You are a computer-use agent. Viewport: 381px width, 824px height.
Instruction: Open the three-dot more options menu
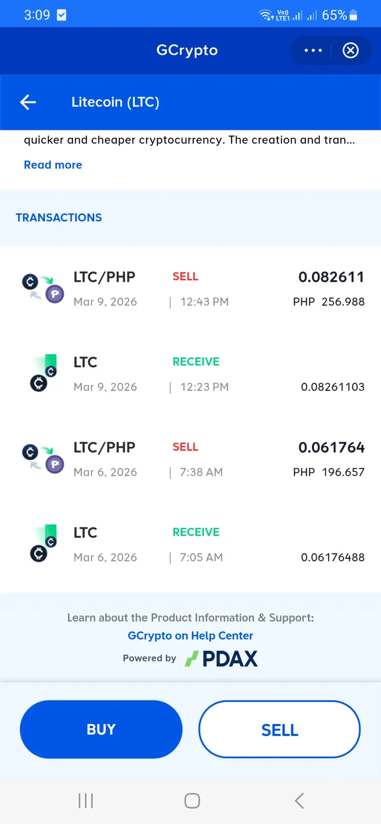coord(313,50)
